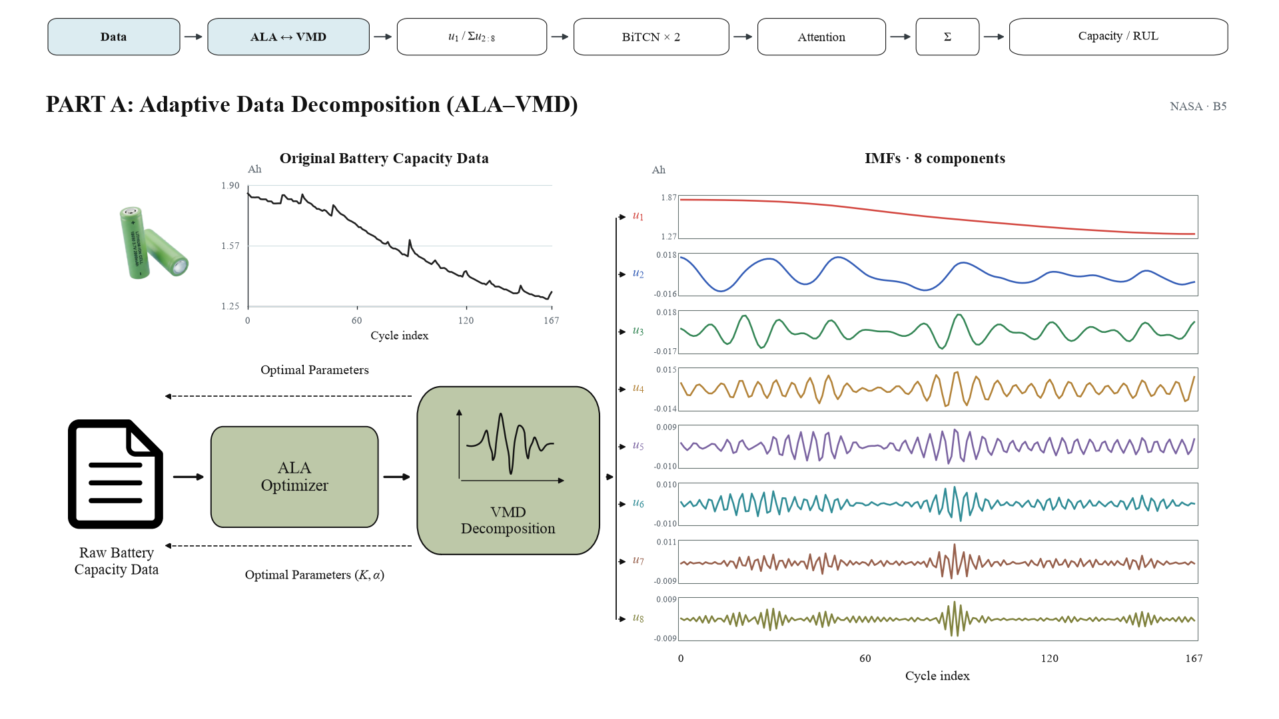The image size is (1279, 719).
Task: Click upper 'Optimal Parameters' label
Action: [314, 370]
